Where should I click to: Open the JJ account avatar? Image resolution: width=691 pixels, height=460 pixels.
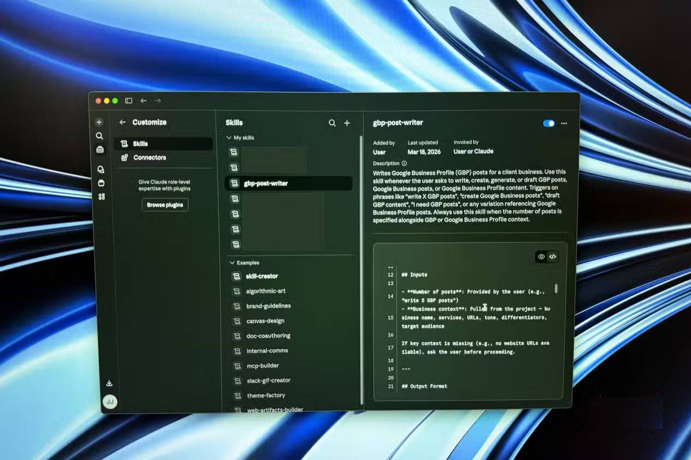pos(110,402)
